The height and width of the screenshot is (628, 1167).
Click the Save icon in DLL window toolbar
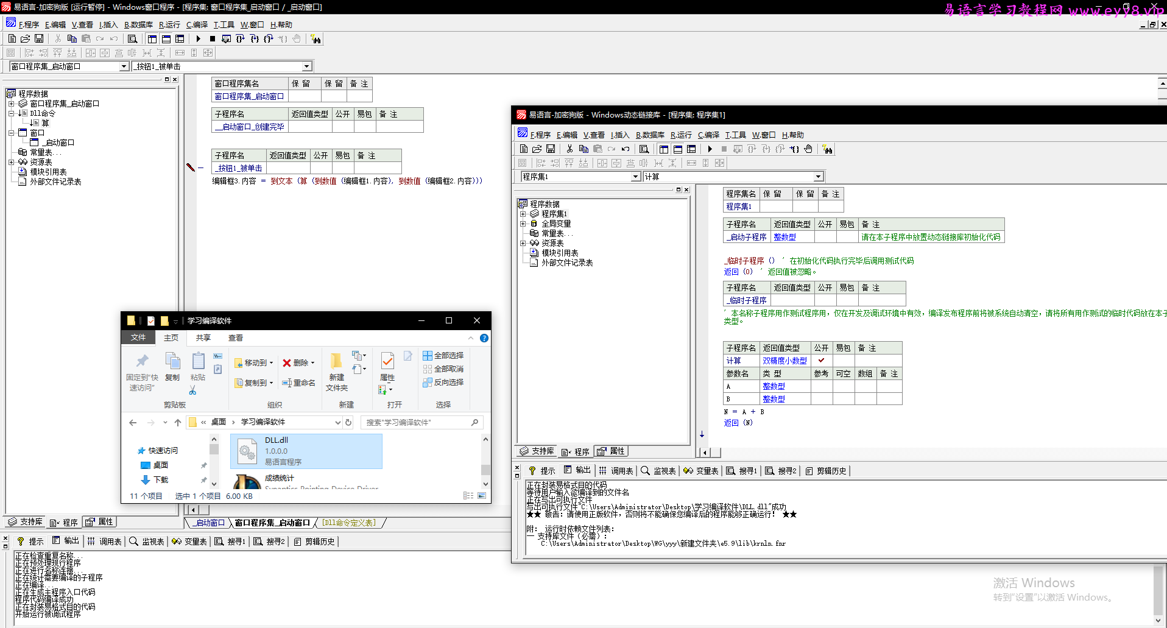coord(551,149)
